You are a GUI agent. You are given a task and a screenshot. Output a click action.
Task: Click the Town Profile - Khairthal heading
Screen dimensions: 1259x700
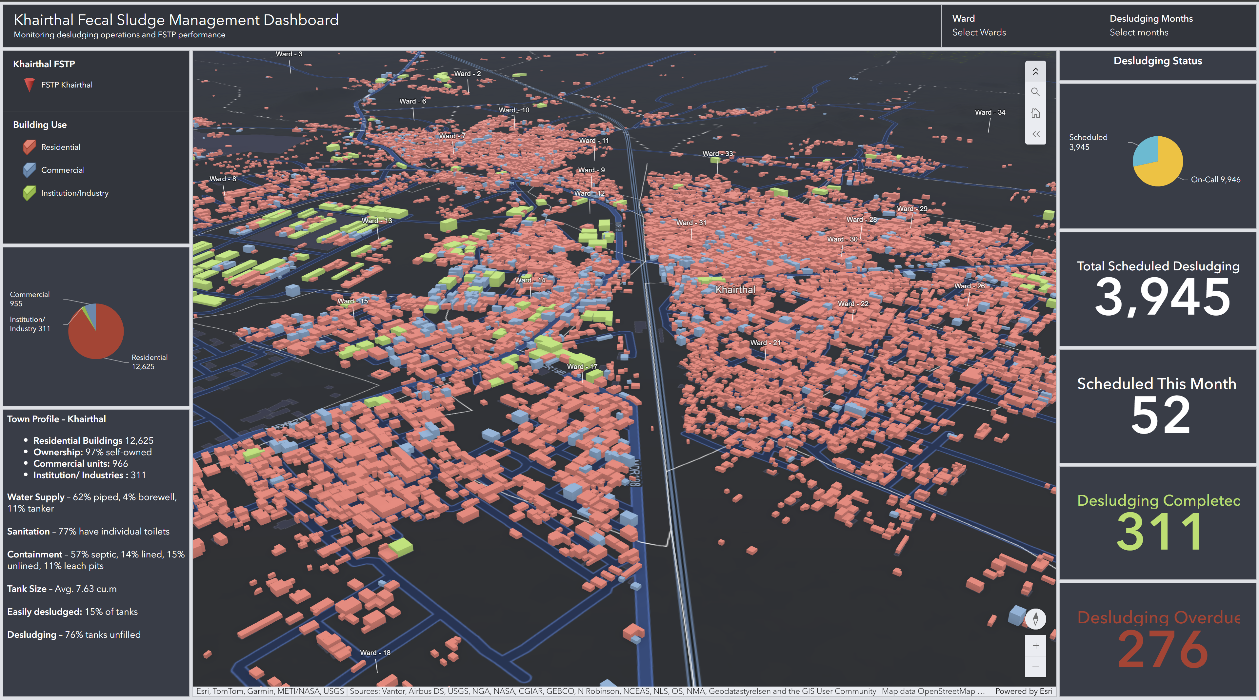click(56, 419)
